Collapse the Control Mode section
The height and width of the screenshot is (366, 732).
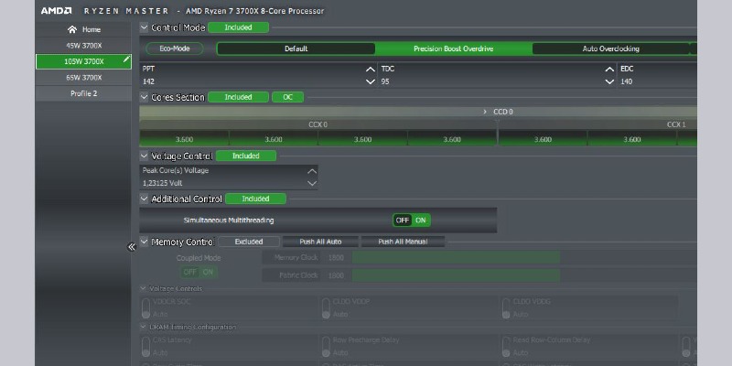[x=145, y=27]
